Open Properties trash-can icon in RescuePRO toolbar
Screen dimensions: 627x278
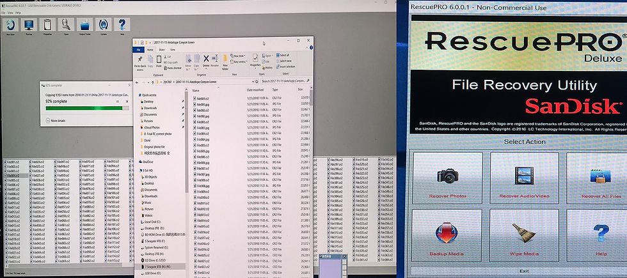[x=47, y=25]
